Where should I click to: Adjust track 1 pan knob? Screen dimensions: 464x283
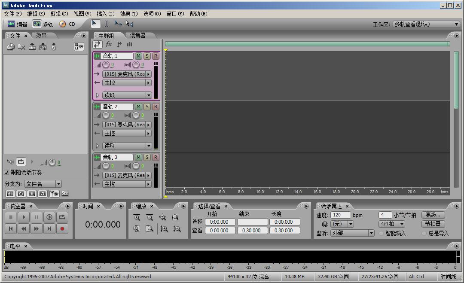point(136,64)
